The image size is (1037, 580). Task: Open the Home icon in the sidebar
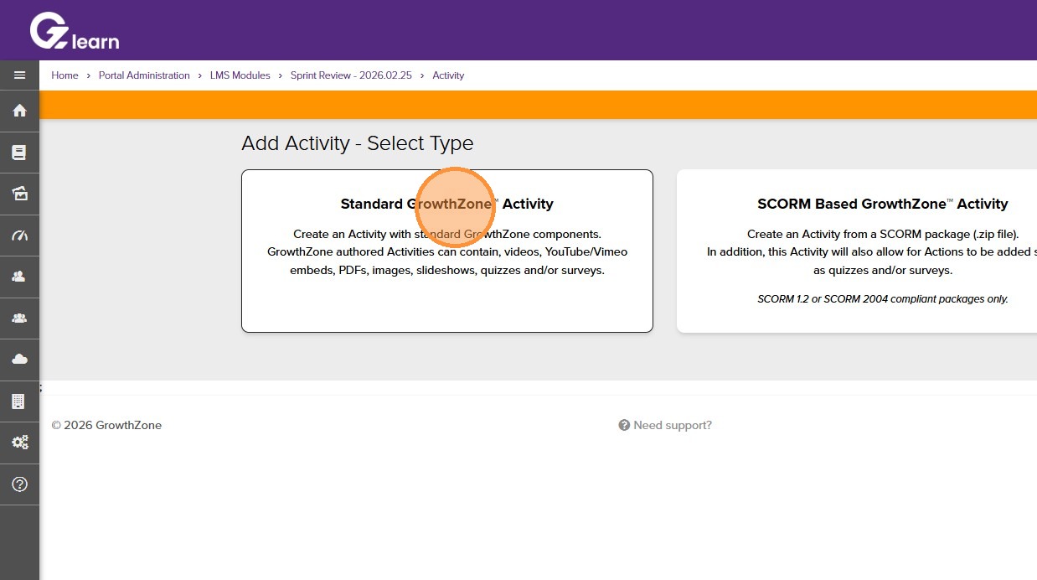pyautogui.click(x=19, y=111)
